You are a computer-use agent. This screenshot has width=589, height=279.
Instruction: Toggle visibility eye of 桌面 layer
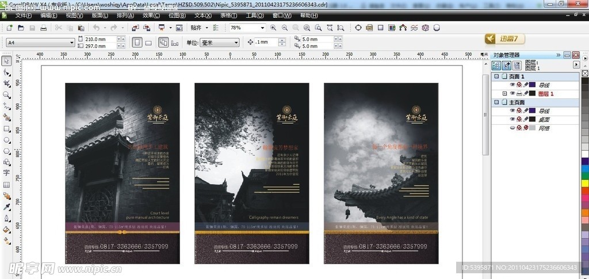512,119
